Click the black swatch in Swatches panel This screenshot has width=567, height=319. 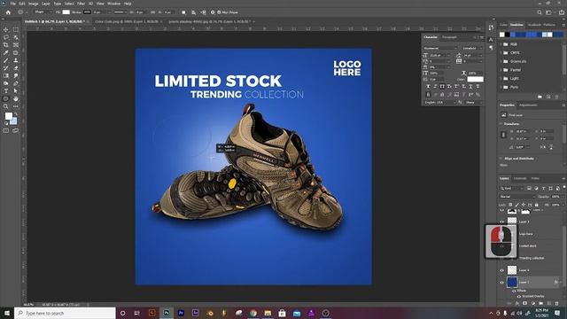pos(508,35)
